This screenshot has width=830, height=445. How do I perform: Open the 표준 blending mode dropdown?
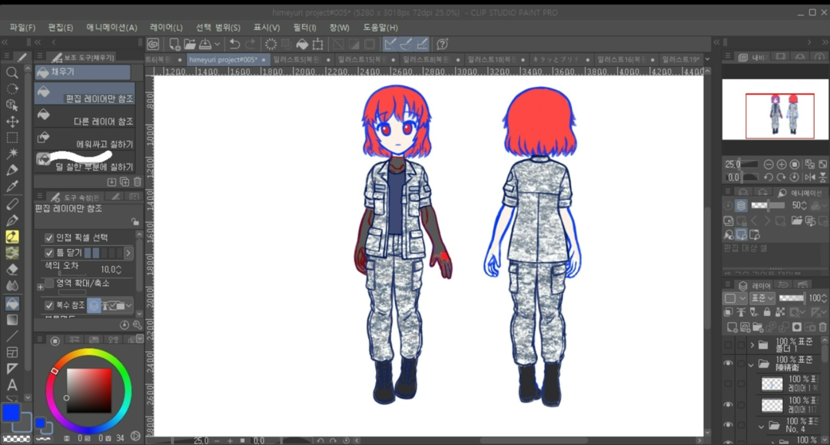[762, 298]
